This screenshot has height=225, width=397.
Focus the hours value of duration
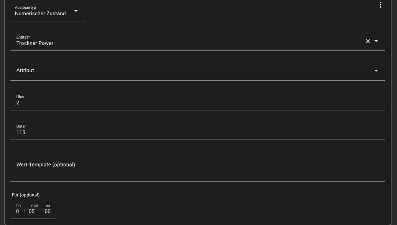pos(18,212)
